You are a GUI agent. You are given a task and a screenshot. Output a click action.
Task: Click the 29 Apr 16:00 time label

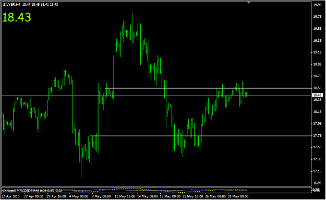click(56, 196)
